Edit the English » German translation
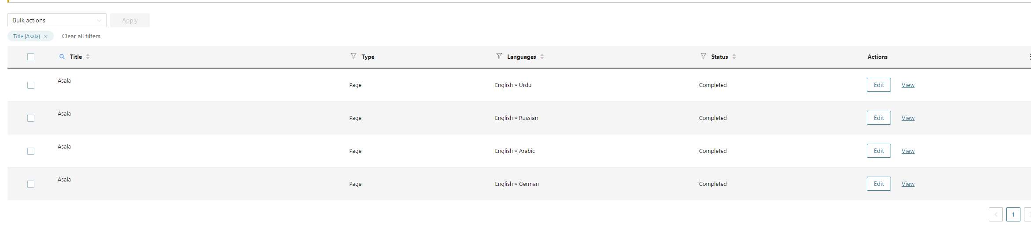The height and width of the screenshot is (232, 1031). (878, 184)
